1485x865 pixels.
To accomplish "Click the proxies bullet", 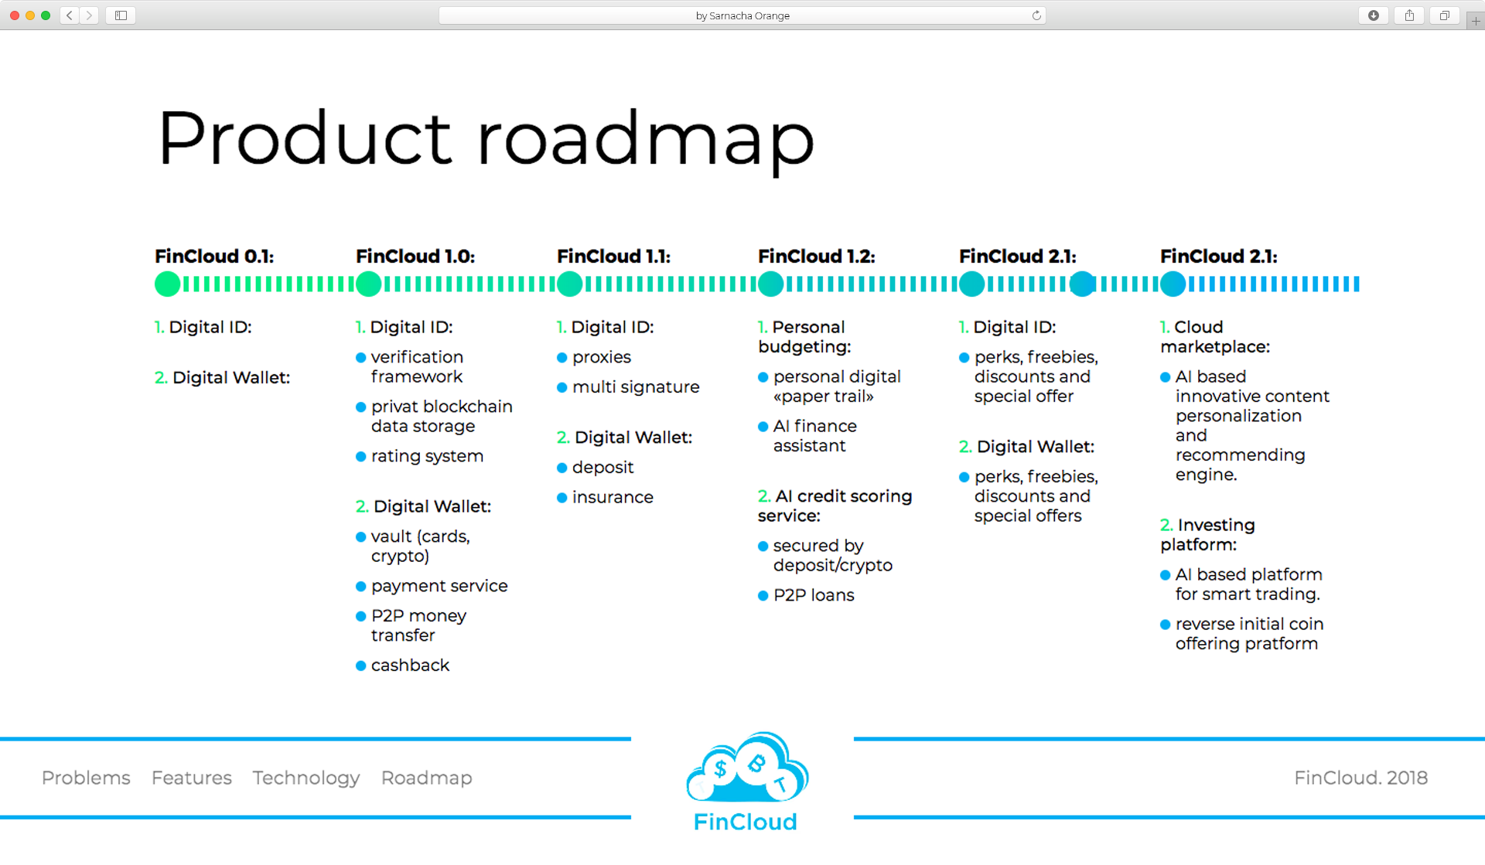I will point(594,358).
